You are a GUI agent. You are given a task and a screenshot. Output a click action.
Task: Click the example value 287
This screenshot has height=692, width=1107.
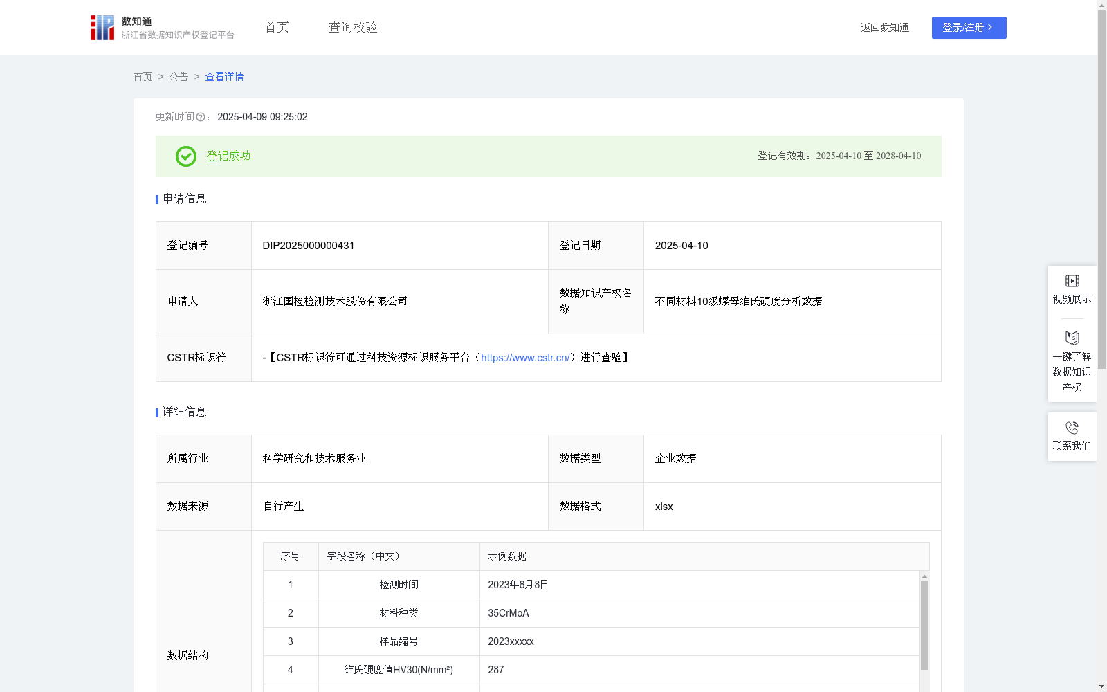pyautogui.click(x=495, y=670)
